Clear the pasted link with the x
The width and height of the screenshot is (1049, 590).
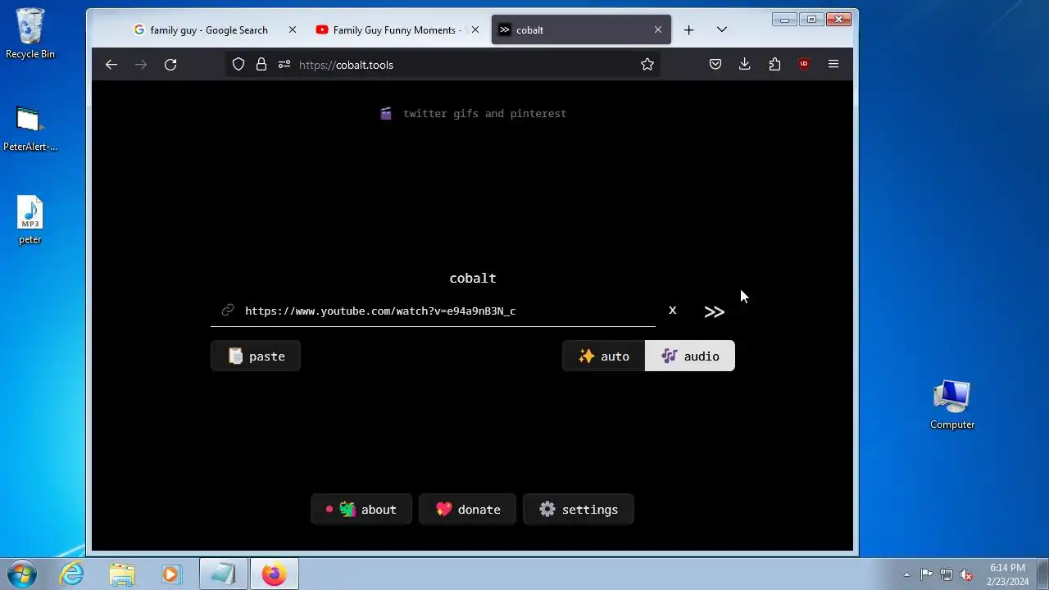[x=673, y=311]
